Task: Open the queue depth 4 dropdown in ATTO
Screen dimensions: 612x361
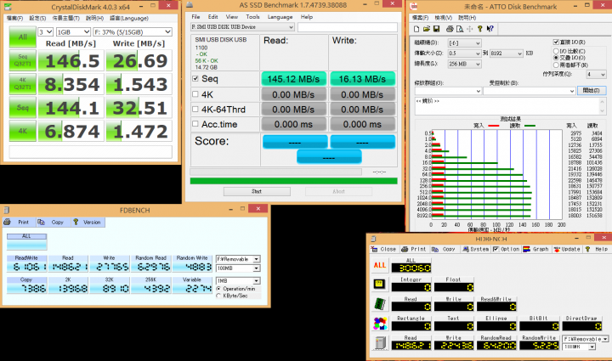Action: (596, 74)
